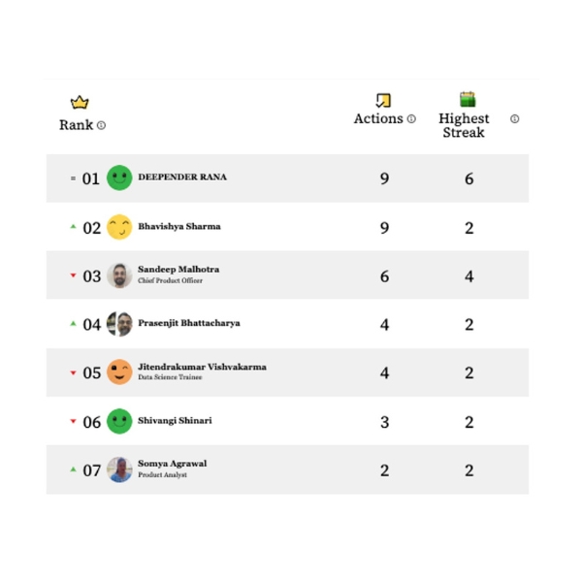Viewport: 582px width, 582px height.
Task: Click the name DEEPENDER RANA
Action: pos(182,178)
